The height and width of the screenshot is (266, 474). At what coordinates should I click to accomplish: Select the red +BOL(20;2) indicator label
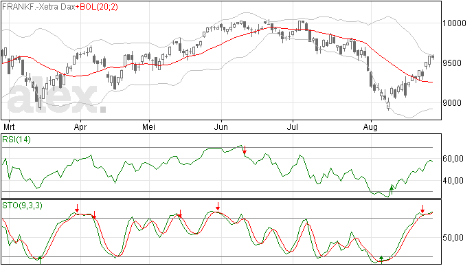click(97, 7)
